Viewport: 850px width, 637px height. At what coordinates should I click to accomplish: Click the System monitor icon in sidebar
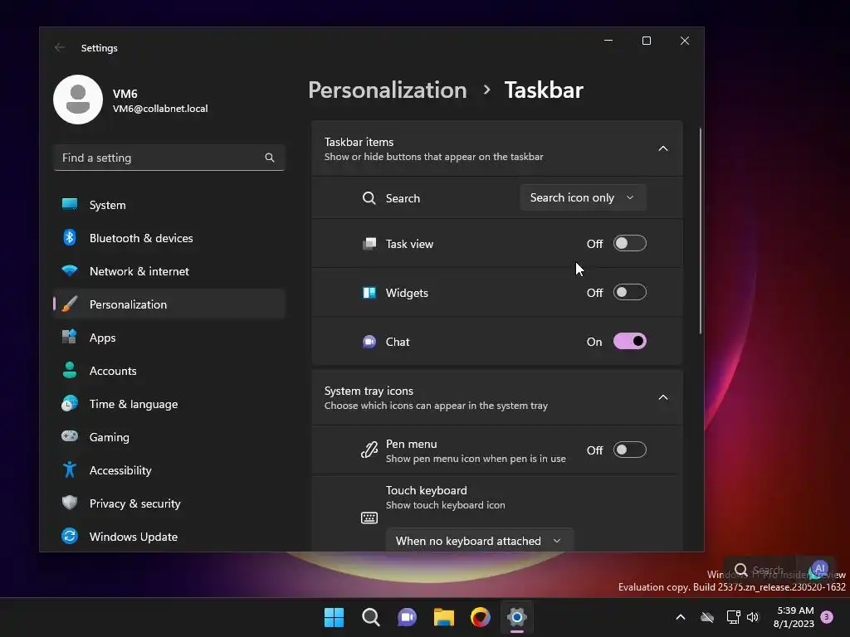click(x=70, y=204)
